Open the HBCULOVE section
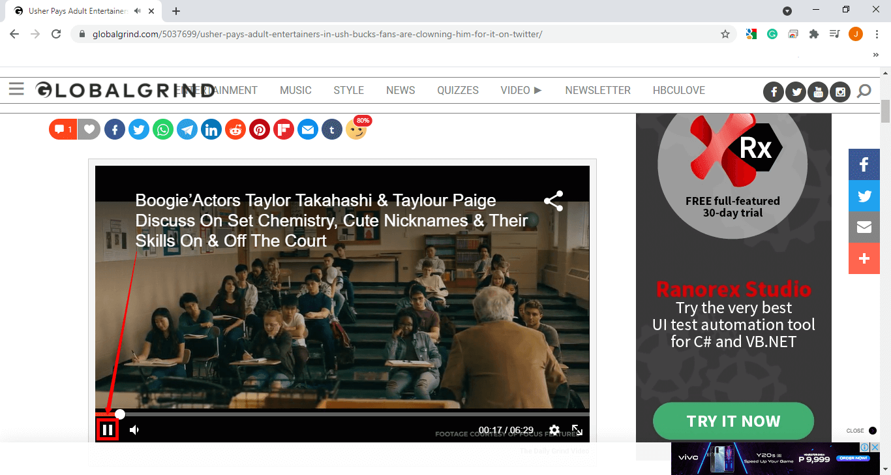 pyautogui.click(x=679, y=90)
